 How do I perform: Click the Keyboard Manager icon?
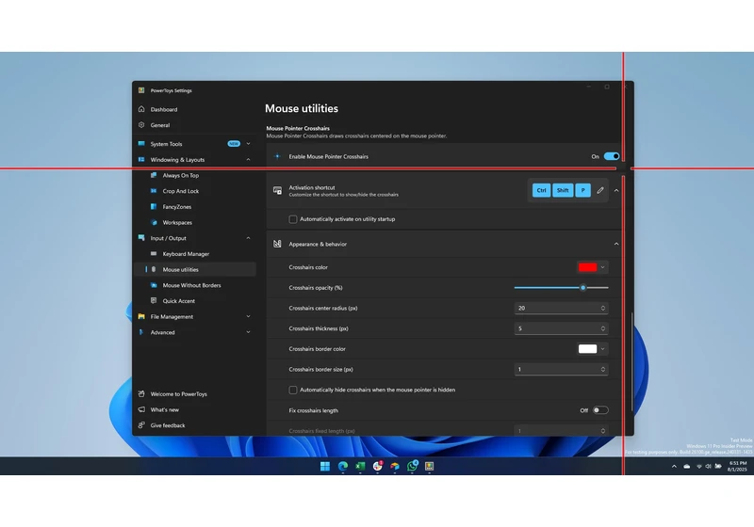tap(154, 253)
